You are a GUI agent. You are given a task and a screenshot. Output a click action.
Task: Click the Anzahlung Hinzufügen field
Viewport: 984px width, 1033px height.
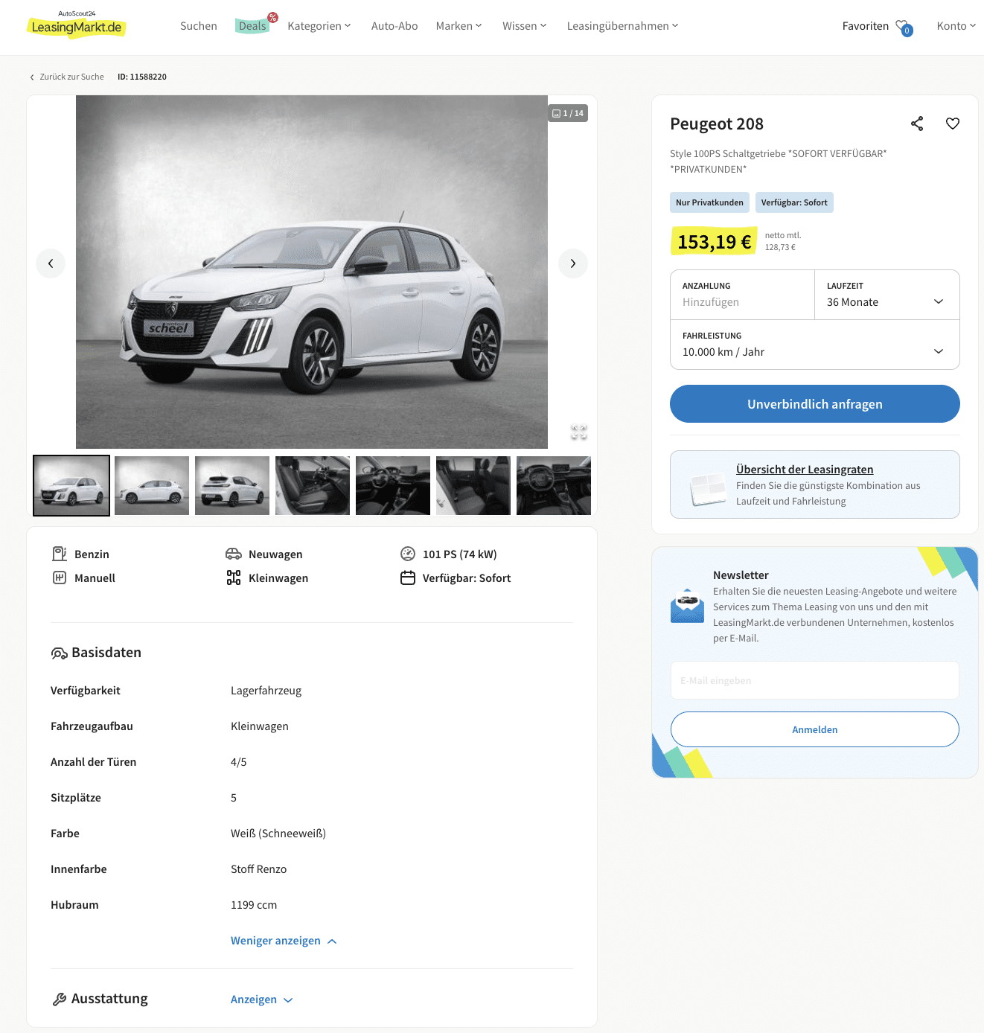point(743,295)
